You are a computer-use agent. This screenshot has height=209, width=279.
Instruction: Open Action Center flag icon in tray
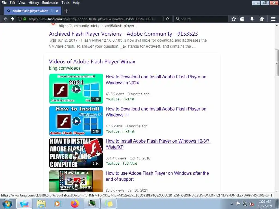pos(238,204)
